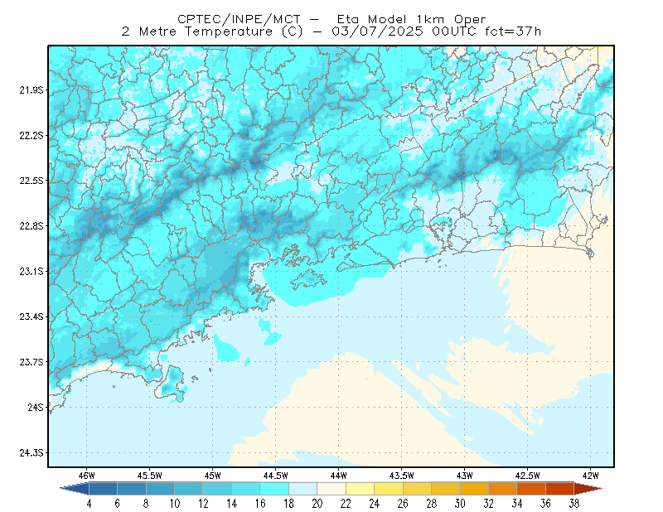The image size is (663, 512).
Task: Click the 22-24 °C light yellow legend swatch
Action: point(360,489)
